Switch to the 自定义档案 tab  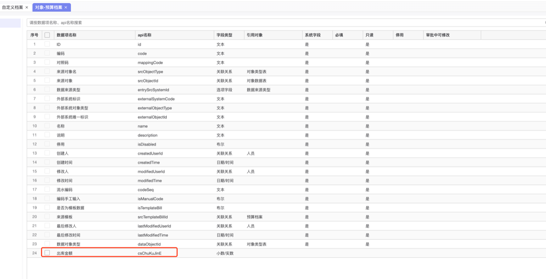click(x=12, y=8)
